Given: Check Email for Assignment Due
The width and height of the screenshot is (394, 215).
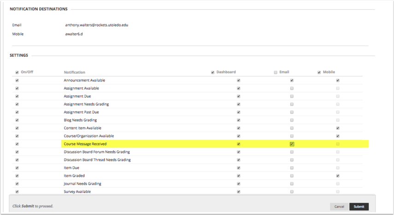Looking at the screenshot, I should click(x=292, y=96).
